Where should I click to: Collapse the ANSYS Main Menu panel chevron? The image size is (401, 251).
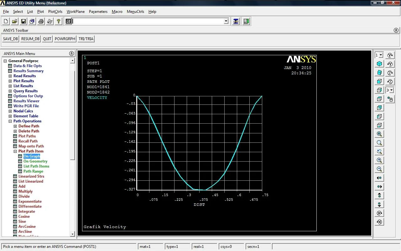click(71, 54)
